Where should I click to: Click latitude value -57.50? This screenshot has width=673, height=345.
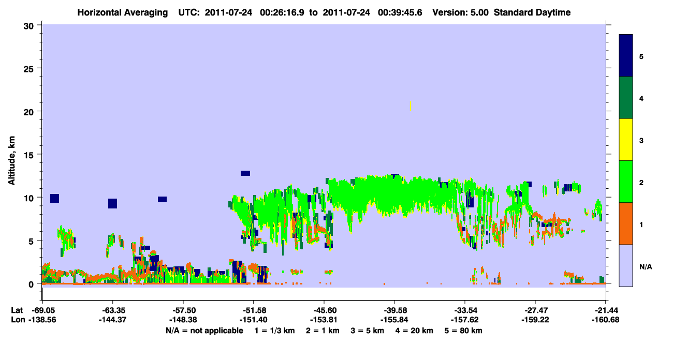183,310
